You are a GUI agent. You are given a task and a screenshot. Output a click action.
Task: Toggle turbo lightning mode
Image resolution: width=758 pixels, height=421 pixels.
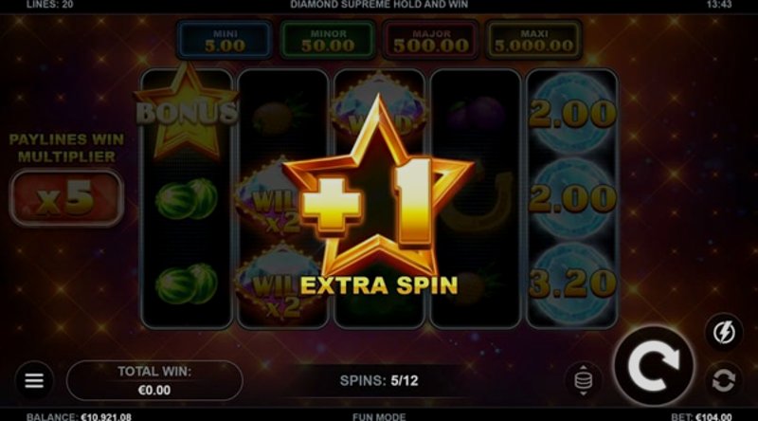724,333
